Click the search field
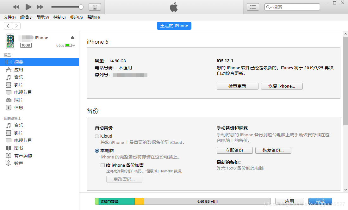 pyautogui.click(x=292, y=7)
